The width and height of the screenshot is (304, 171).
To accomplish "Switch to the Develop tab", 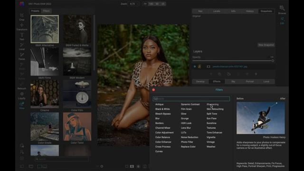I will [x=200, y=82].
